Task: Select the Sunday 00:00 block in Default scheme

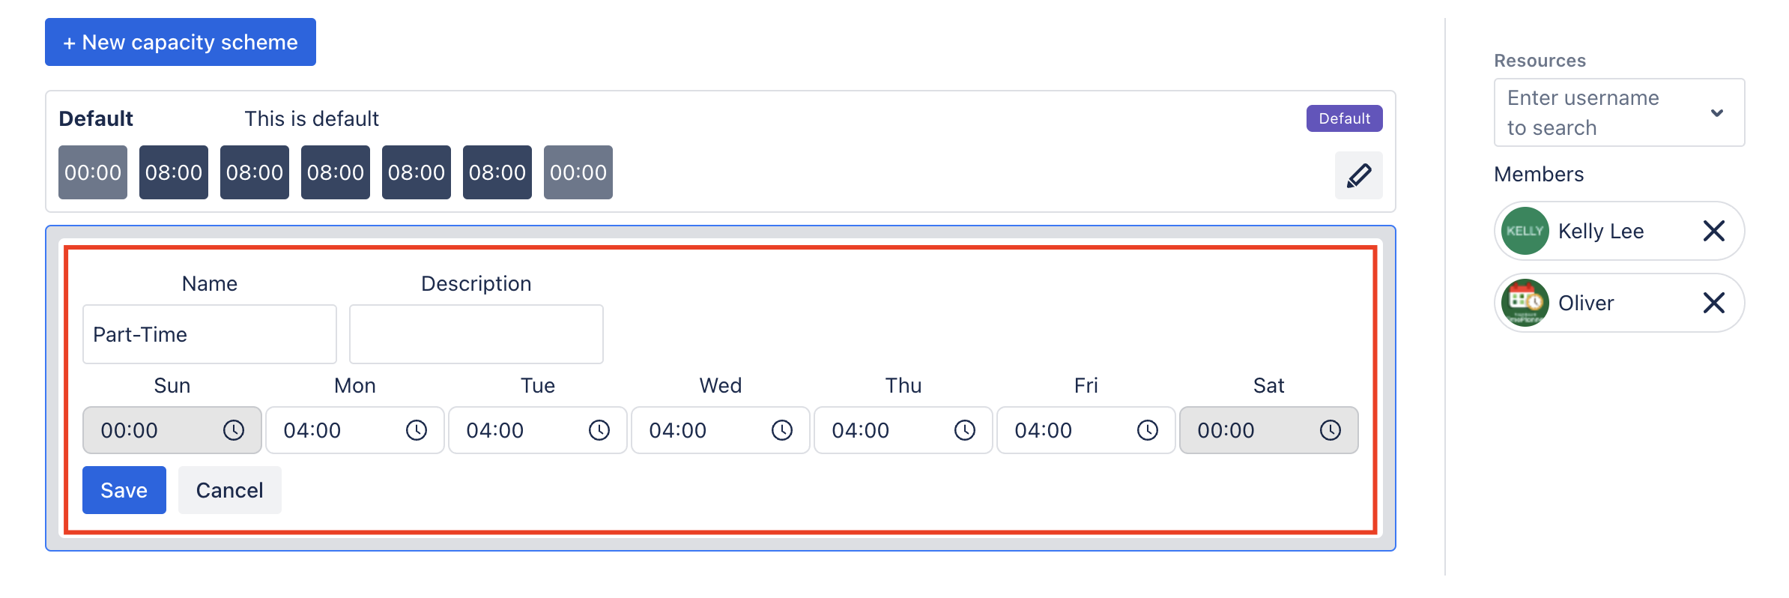Action: (92, 172)
